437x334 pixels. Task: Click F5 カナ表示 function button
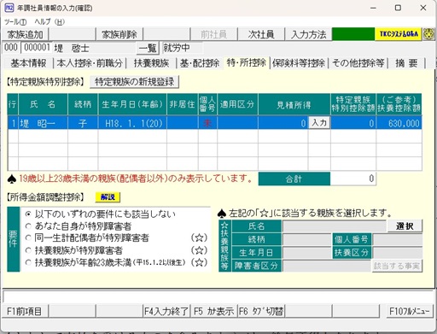pyautogui.click(x=213, y=311)
